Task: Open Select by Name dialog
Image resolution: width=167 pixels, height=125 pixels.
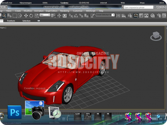Action: pos(9,16)
